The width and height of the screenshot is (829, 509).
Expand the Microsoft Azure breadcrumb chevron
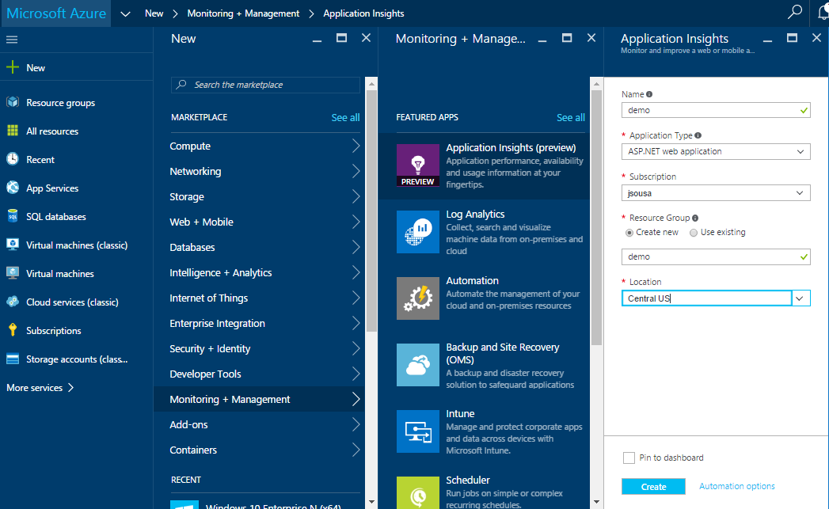point(125,13)
